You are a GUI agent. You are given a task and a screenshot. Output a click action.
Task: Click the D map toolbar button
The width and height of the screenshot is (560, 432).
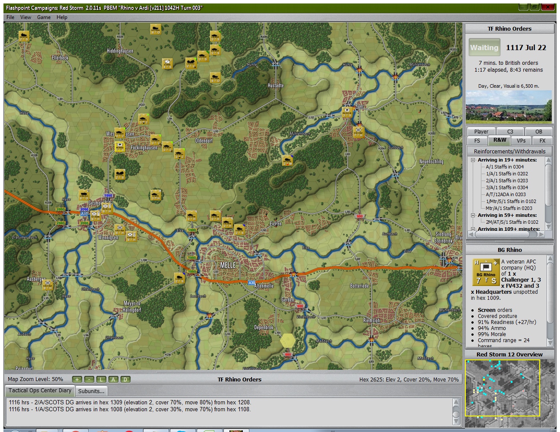125,379
